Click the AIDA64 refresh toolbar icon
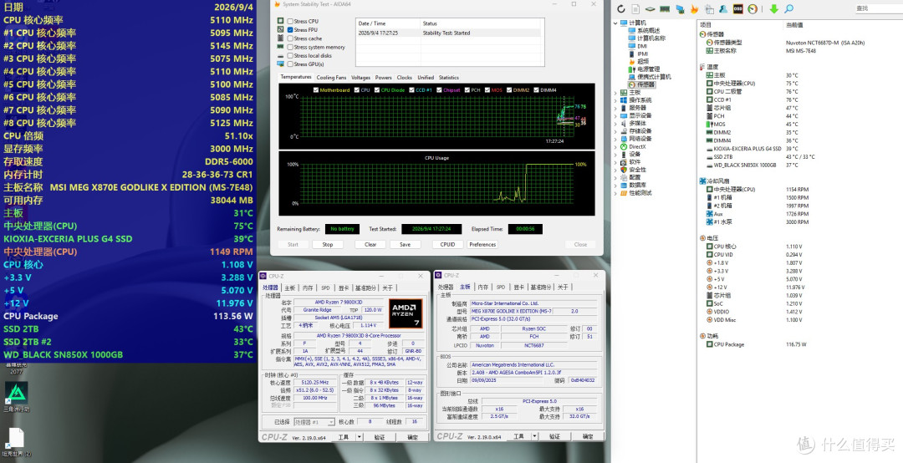This screenshot has height=463, width=903. coord(620,8)
